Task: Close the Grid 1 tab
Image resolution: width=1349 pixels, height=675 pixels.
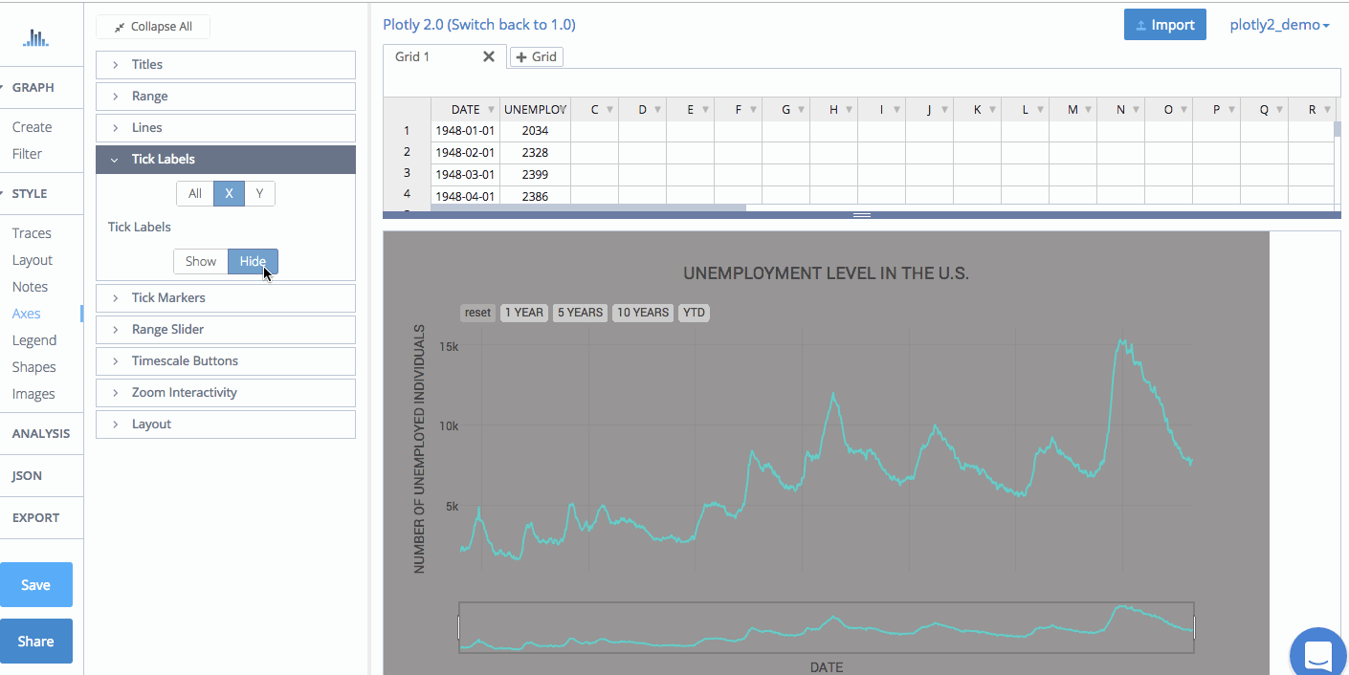Action: [x=488, y=56]
